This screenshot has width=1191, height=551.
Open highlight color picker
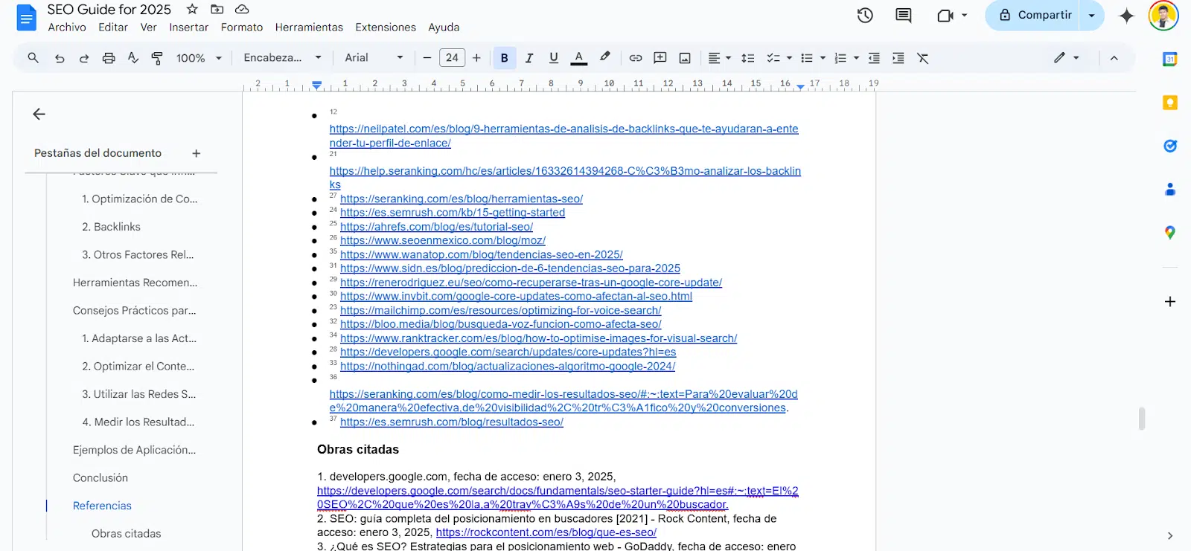pyautogui.click(x=604, y=58)
